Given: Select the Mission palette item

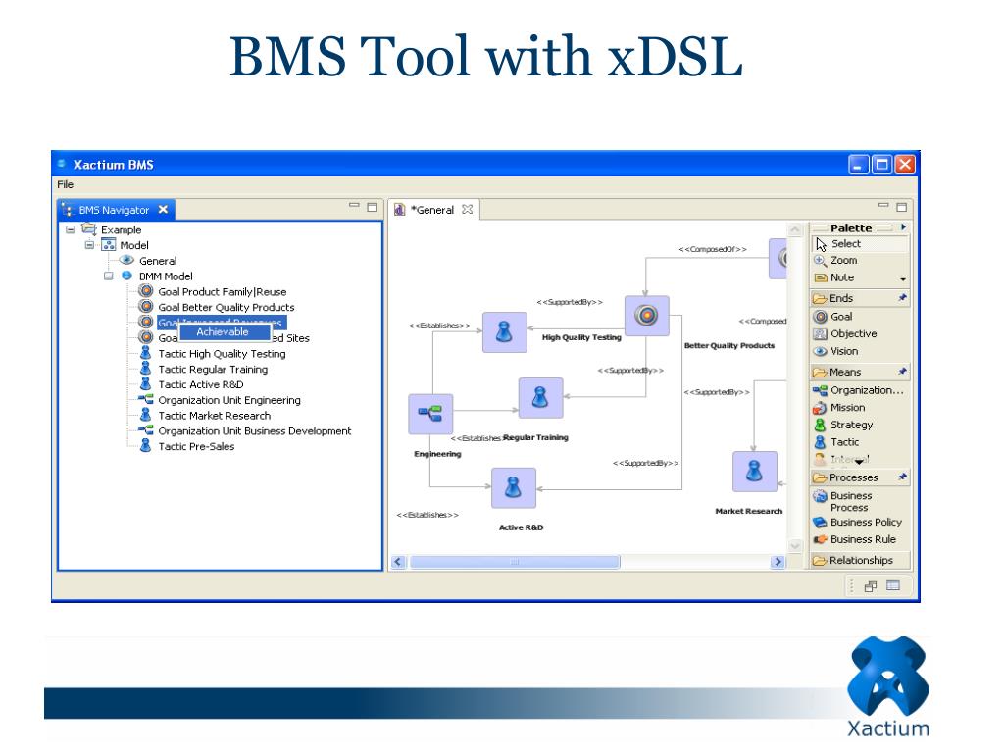Looking at the screenshot, I should [839, 407].
